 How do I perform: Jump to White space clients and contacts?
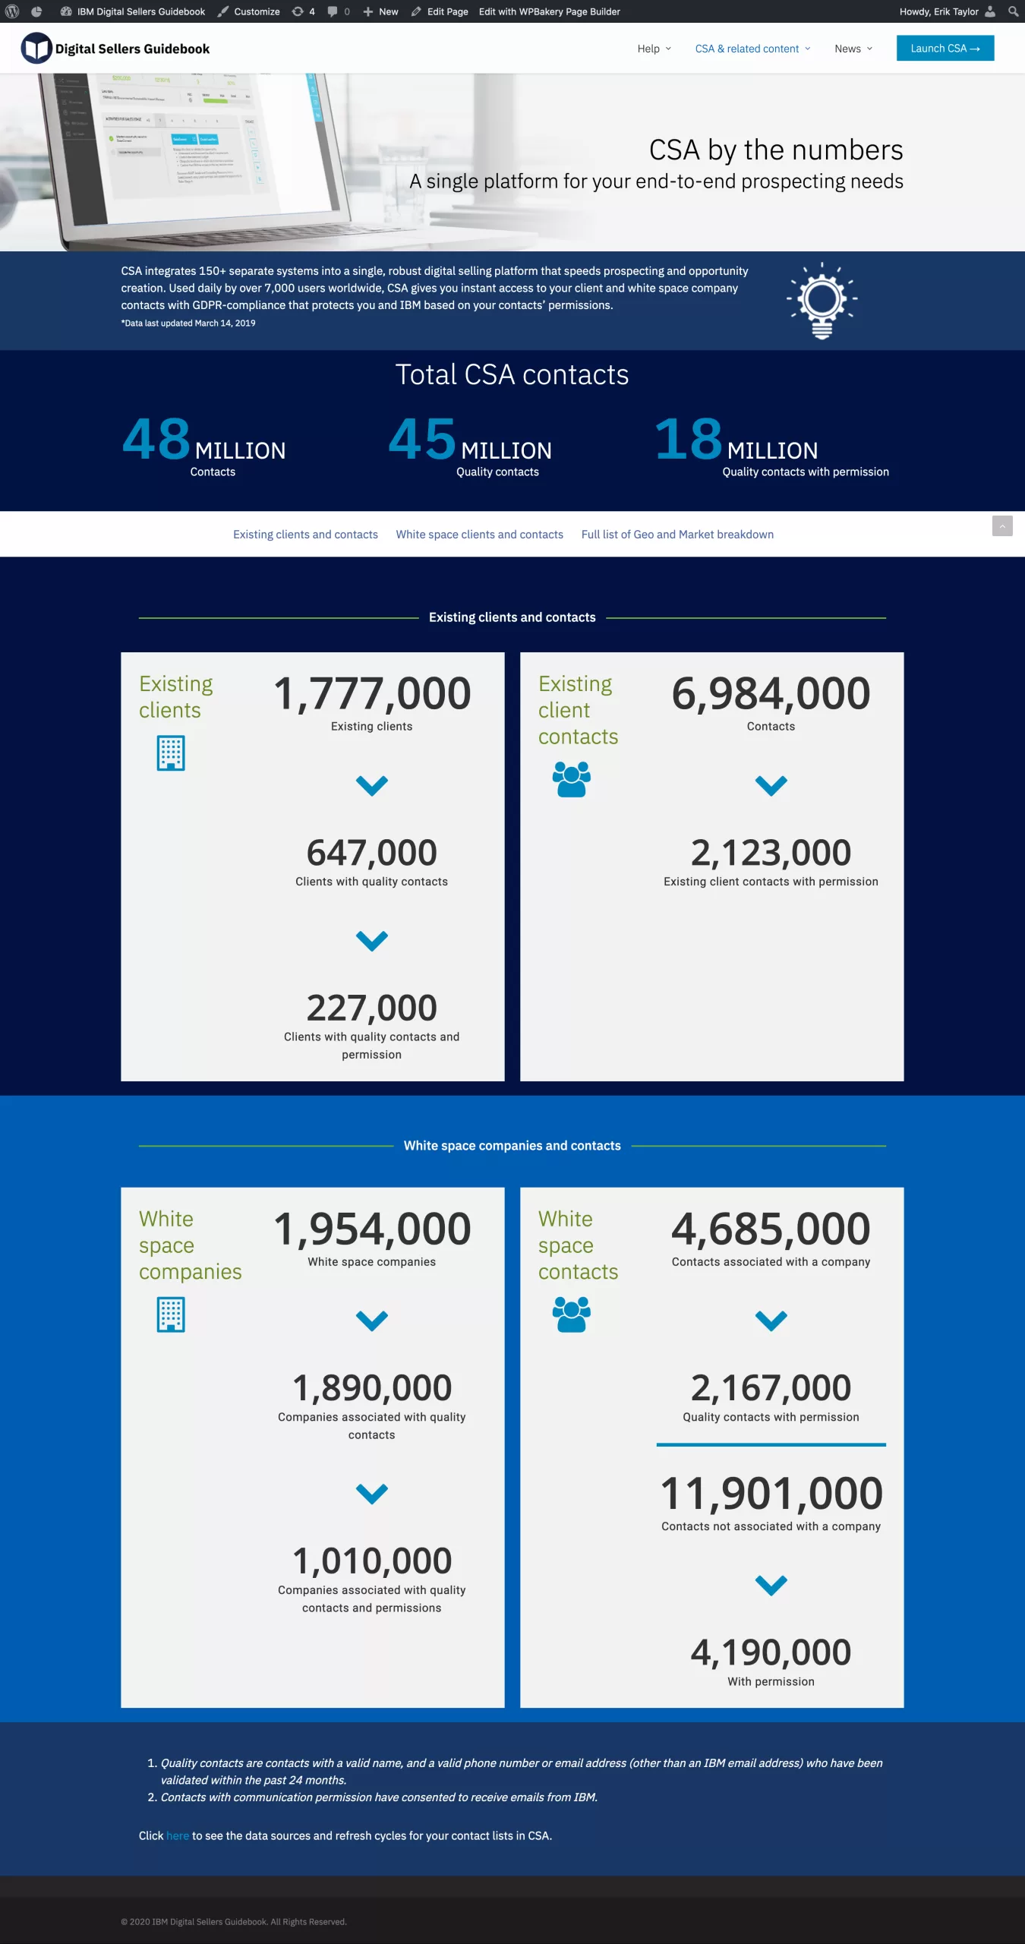click(479, 535)
